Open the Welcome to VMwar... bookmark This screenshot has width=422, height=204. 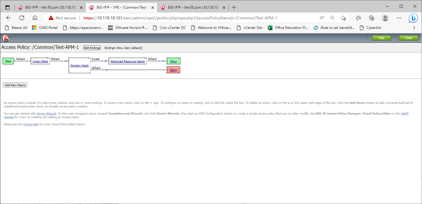click(211, 28)
